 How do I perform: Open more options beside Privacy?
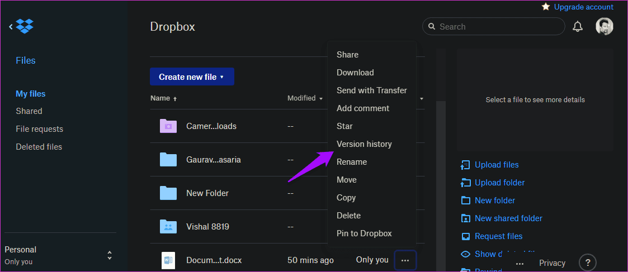tap(520, 263)
